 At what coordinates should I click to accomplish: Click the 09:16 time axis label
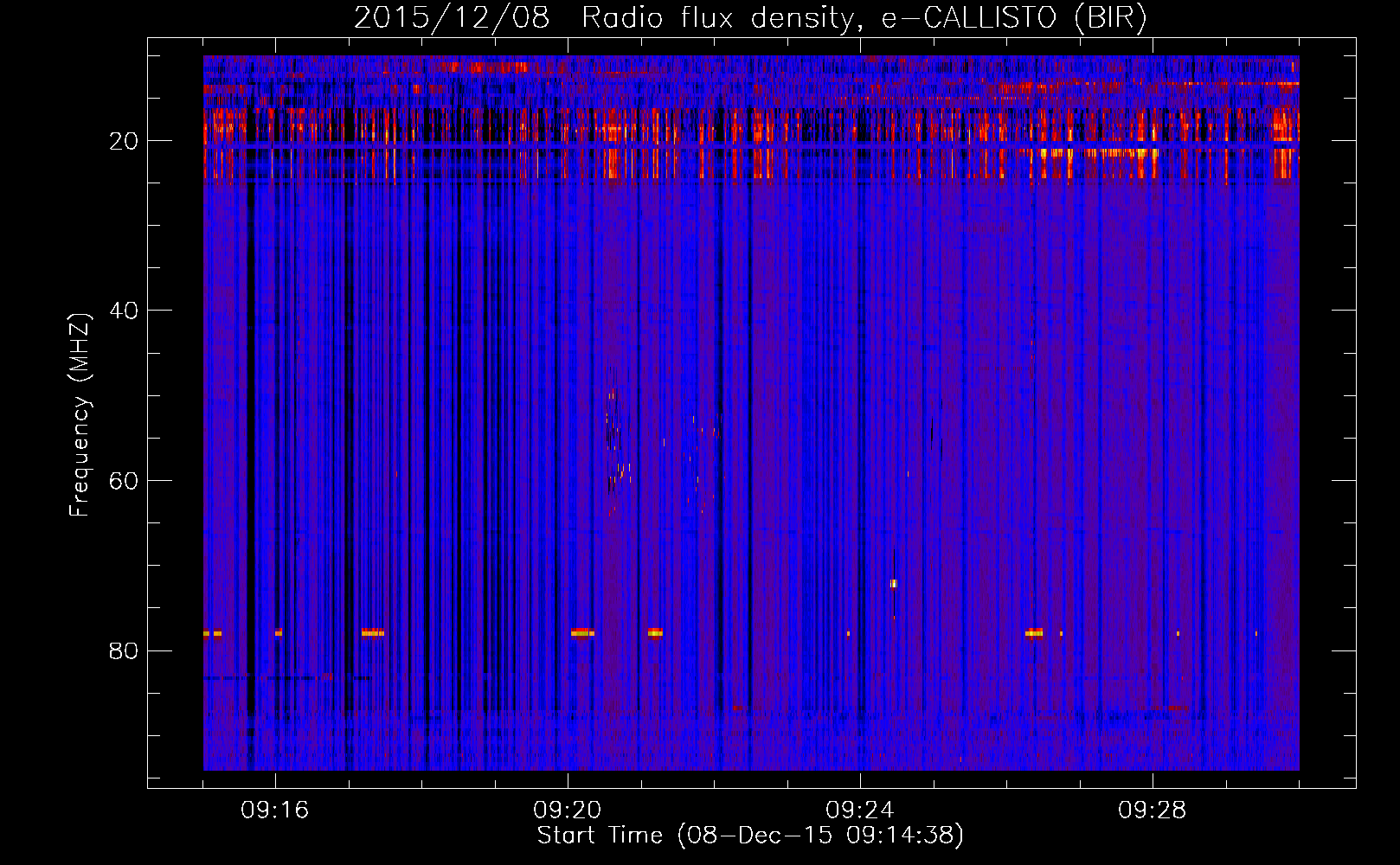(x=275, y=811)
